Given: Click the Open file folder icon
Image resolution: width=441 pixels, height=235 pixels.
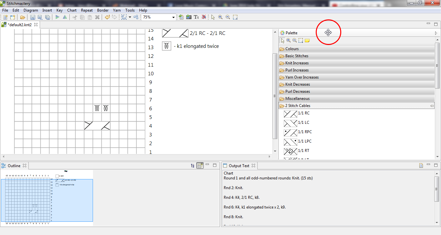Looking at the screenshot, I should pos(22,17).
